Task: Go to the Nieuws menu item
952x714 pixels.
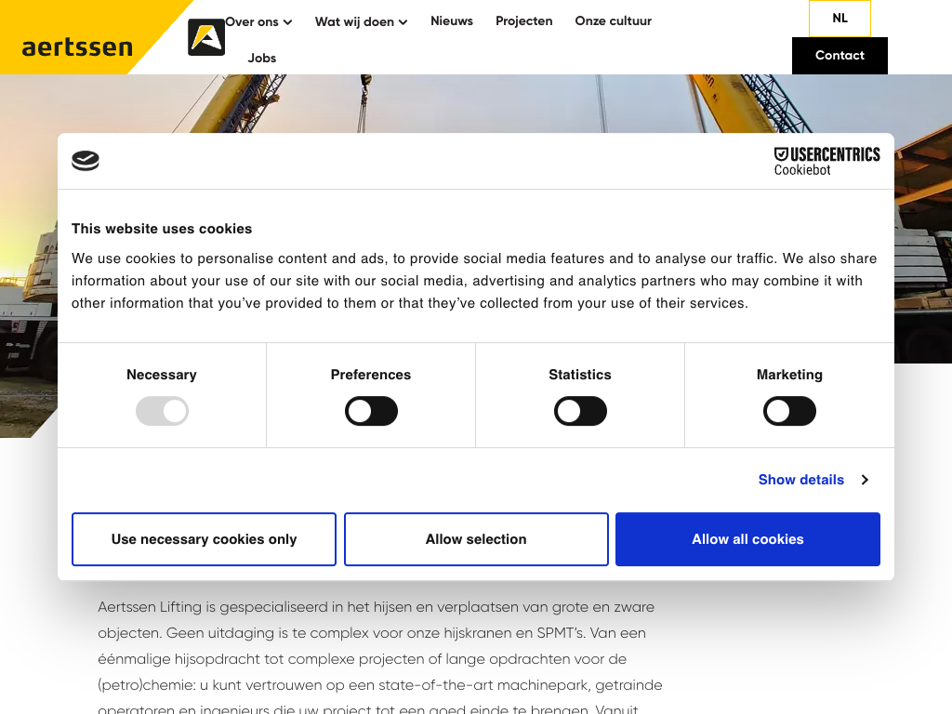Action: coord(452,20)
